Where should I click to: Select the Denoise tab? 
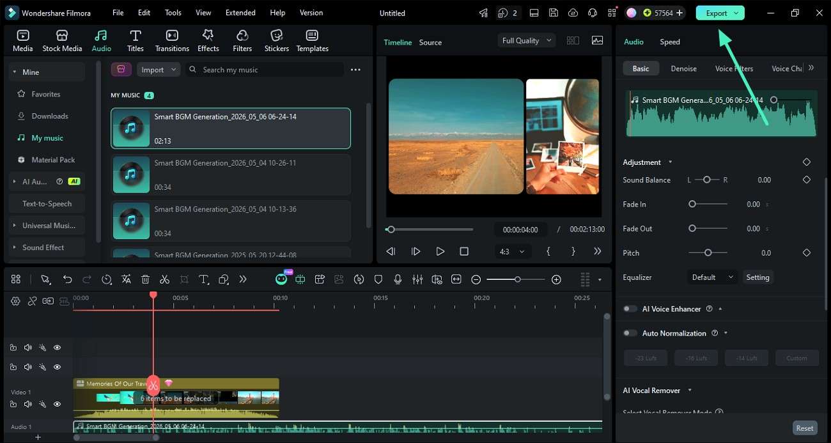(683, 68)
